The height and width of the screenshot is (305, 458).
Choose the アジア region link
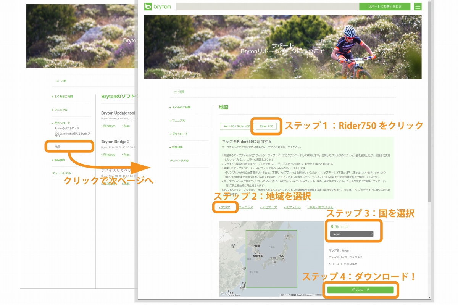tap(224, 207)
